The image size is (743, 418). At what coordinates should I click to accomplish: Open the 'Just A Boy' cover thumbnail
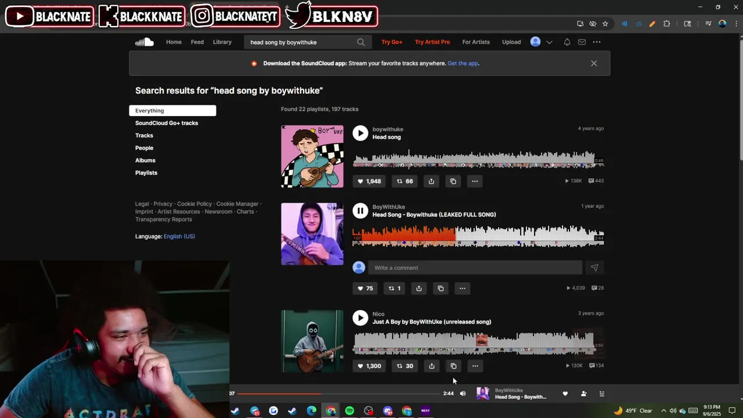pyautogui.click(x=312, y=341)
